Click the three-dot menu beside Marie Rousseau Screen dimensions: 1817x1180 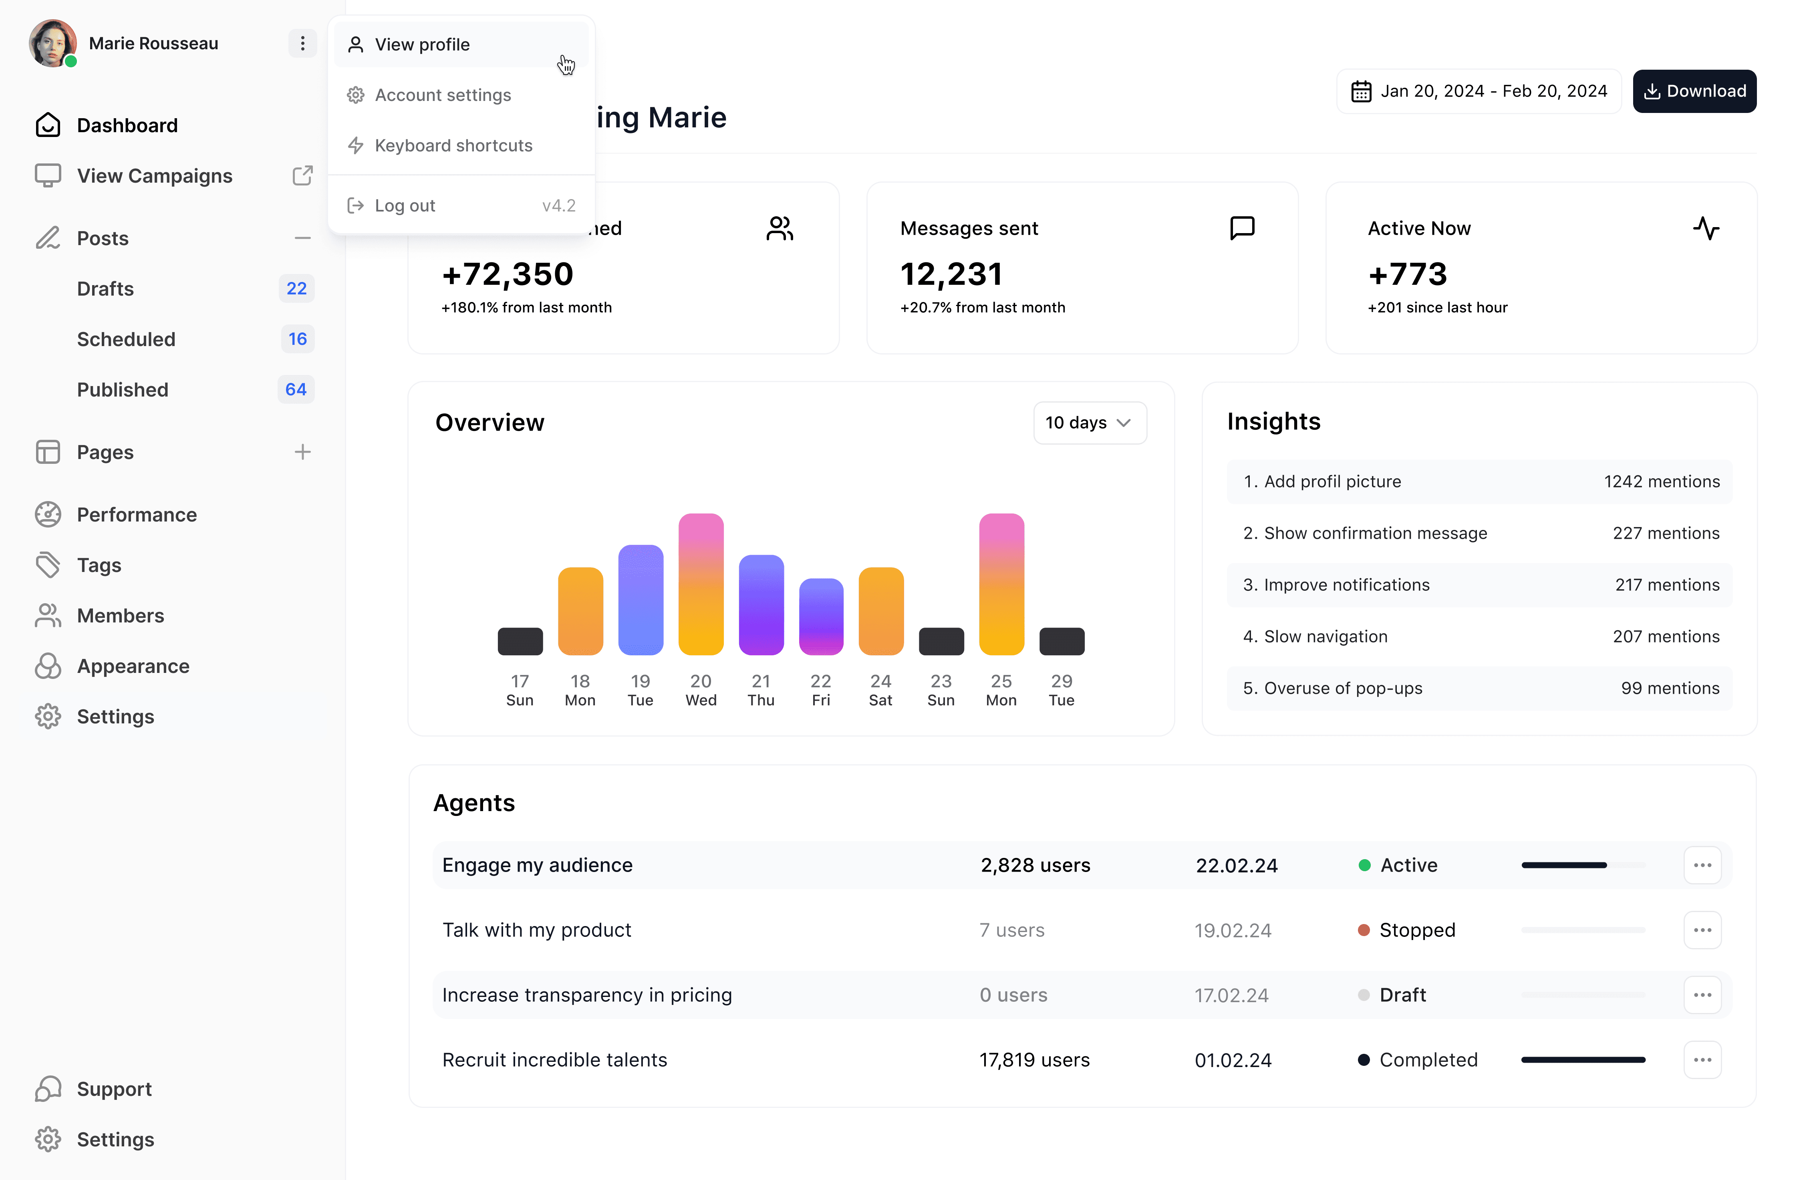(302, 44)
